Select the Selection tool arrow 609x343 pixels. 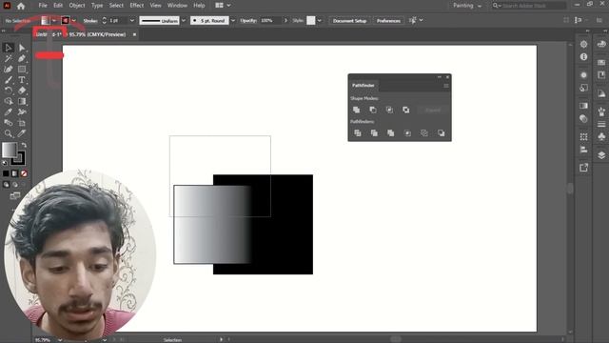(9, 48)
